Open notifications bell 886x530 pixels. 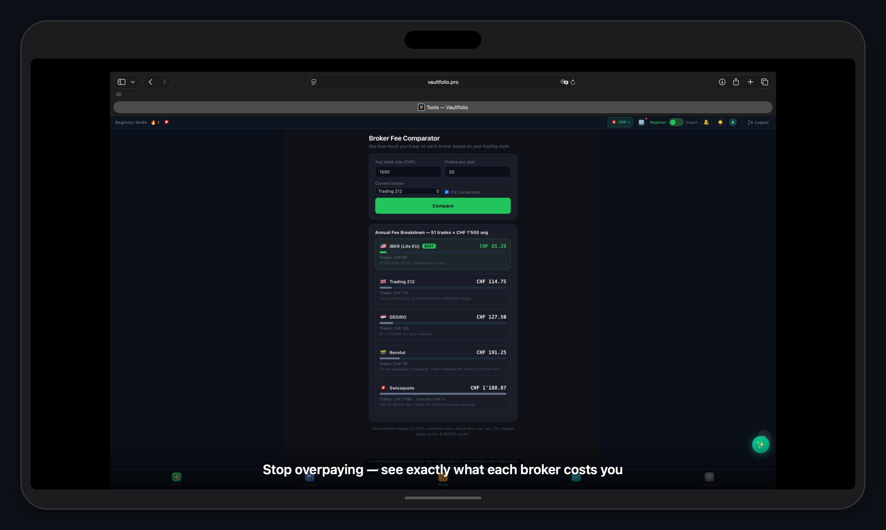706,122
